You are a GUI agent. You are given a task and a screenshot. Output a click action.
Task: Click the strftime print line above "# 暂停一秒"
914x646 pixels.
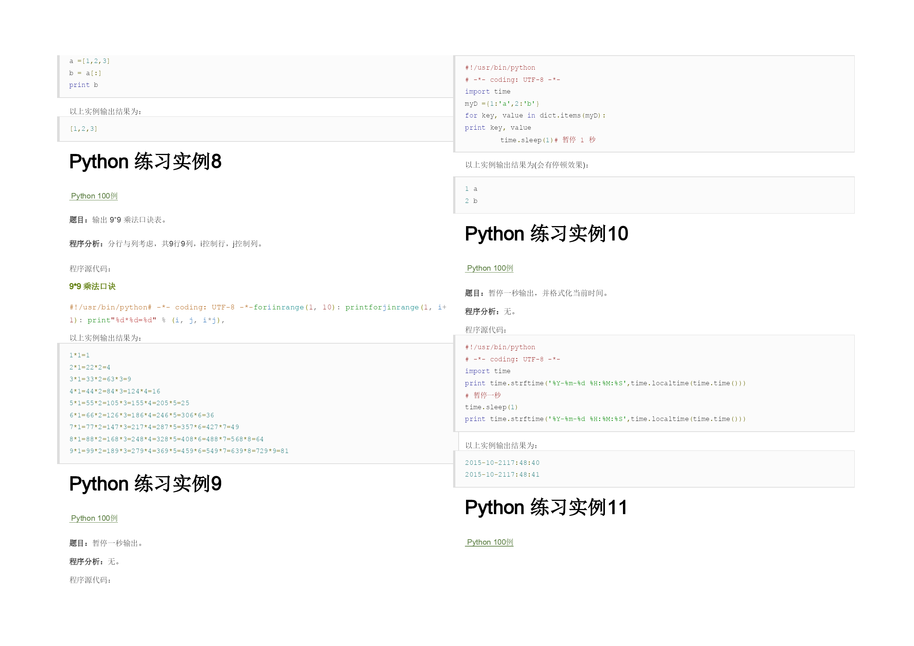(605, 383)
